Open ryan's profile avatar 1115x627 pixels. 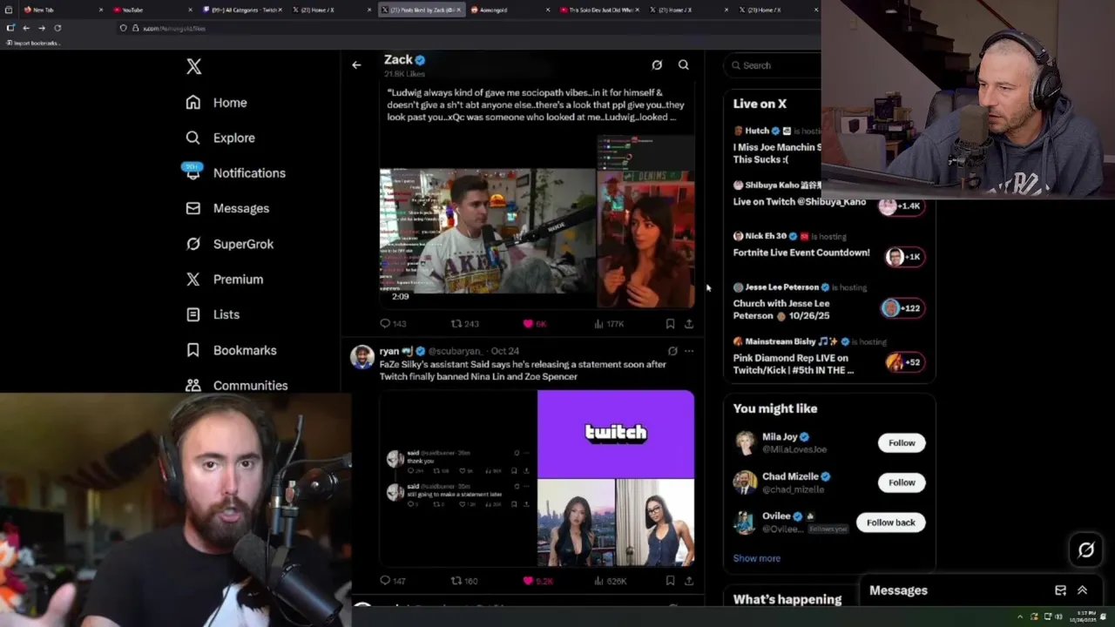362,357
